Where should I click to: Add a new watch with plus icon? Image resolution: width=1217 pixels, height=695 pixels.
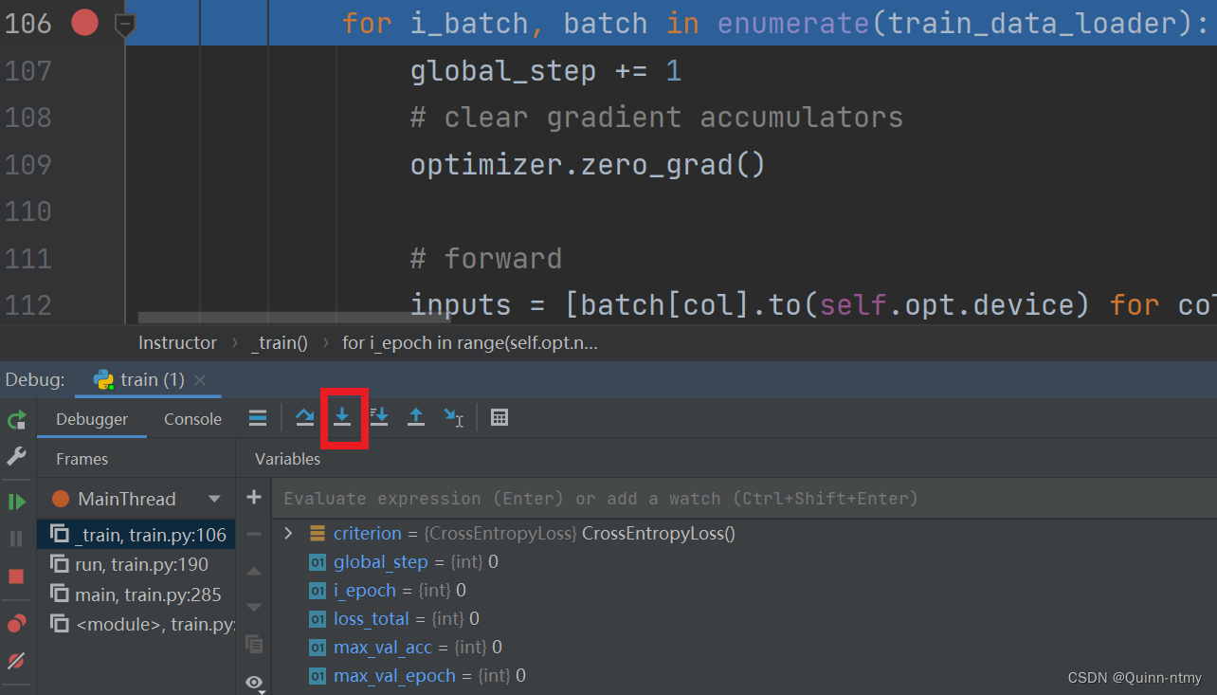pos(254,497)
